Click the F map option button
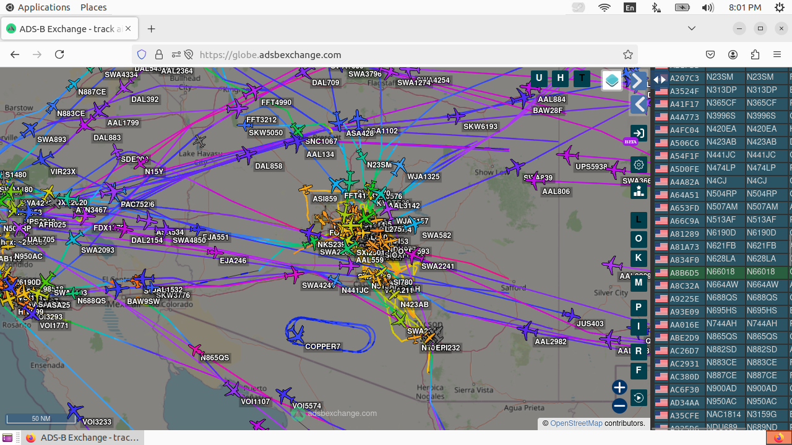This screenshot has width=792, height=445. tap(639, 371)
